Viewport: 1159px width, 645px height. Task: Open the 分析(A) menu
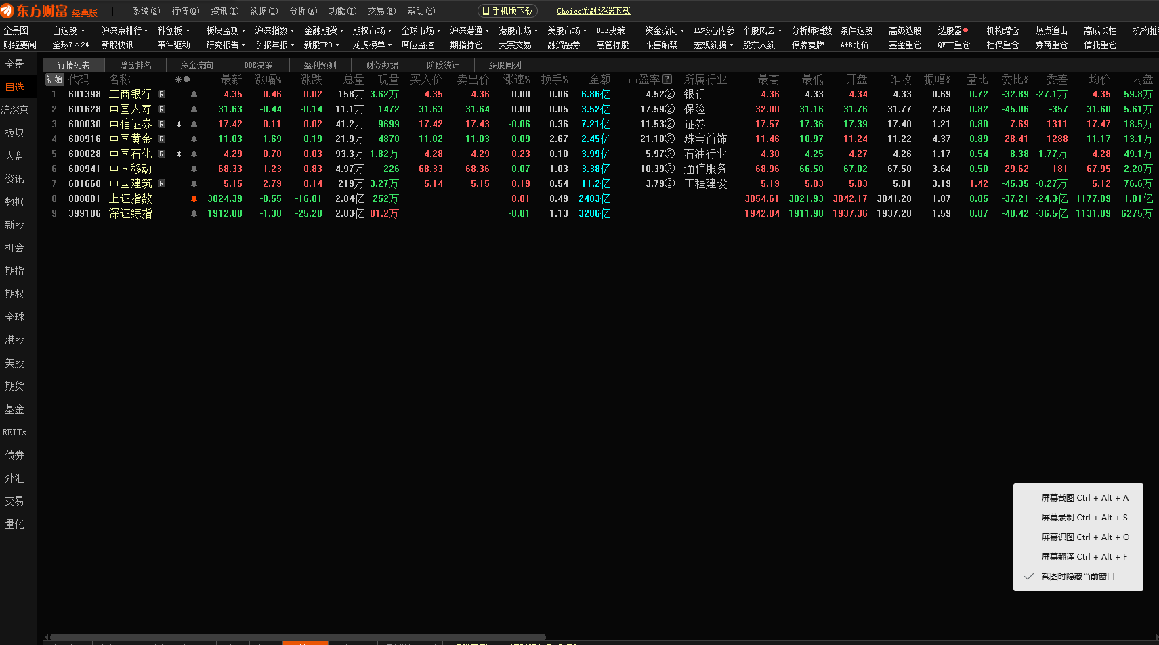coord(303,12)
